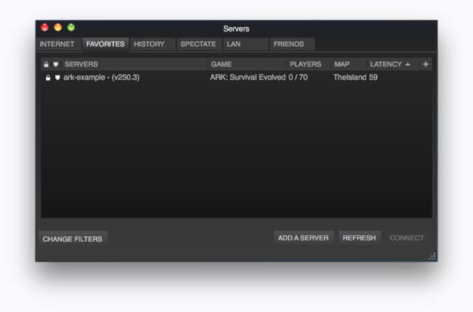
Task: Click the lock icon on ark-example row
Action: (x=48, y=78)
